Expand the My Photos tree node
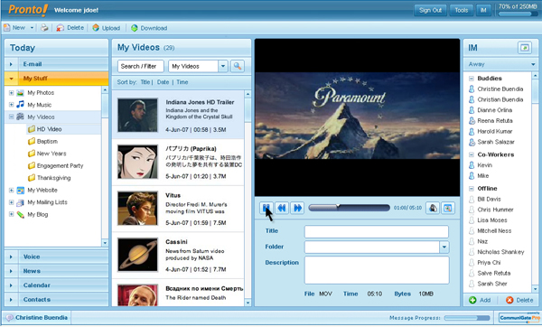Viewport: 542px width, 327px height. 11,93
